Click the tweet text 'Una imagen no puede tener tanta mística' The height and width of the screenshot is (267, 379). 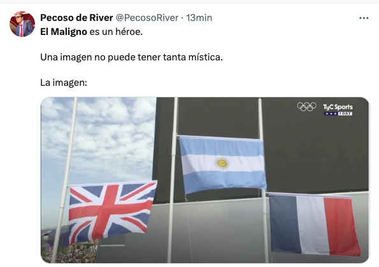(131, 57)
